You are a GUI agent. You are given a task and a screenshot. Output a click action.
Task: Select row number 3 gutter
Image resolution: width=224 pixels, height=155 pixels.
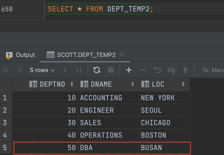point(6,123)
